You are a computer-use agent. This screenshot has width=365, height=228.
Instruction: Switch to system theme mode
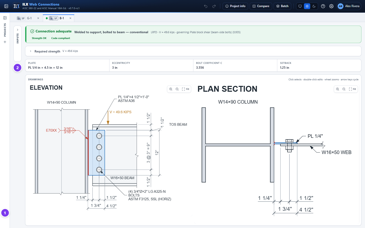(x=300, y=6)
